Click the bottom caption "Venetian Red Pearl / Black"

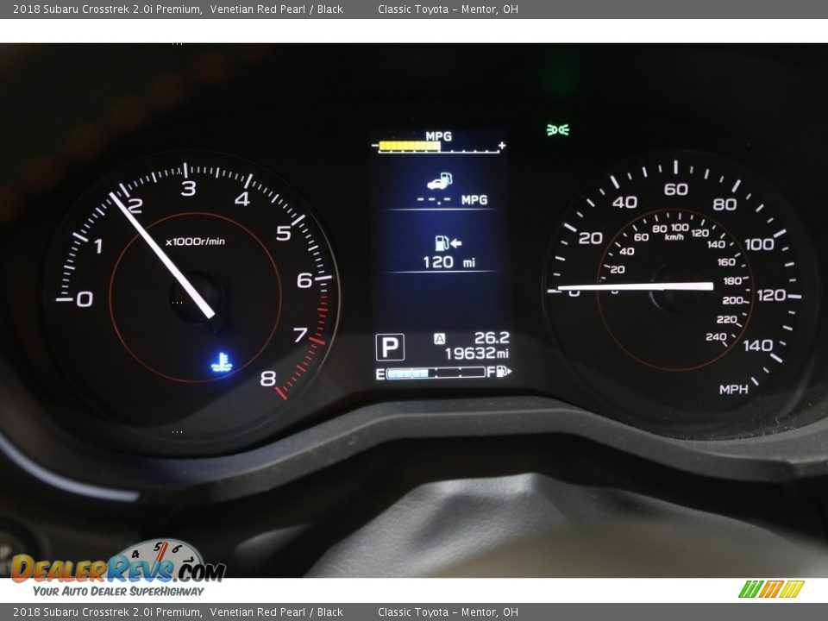point(277,612)
